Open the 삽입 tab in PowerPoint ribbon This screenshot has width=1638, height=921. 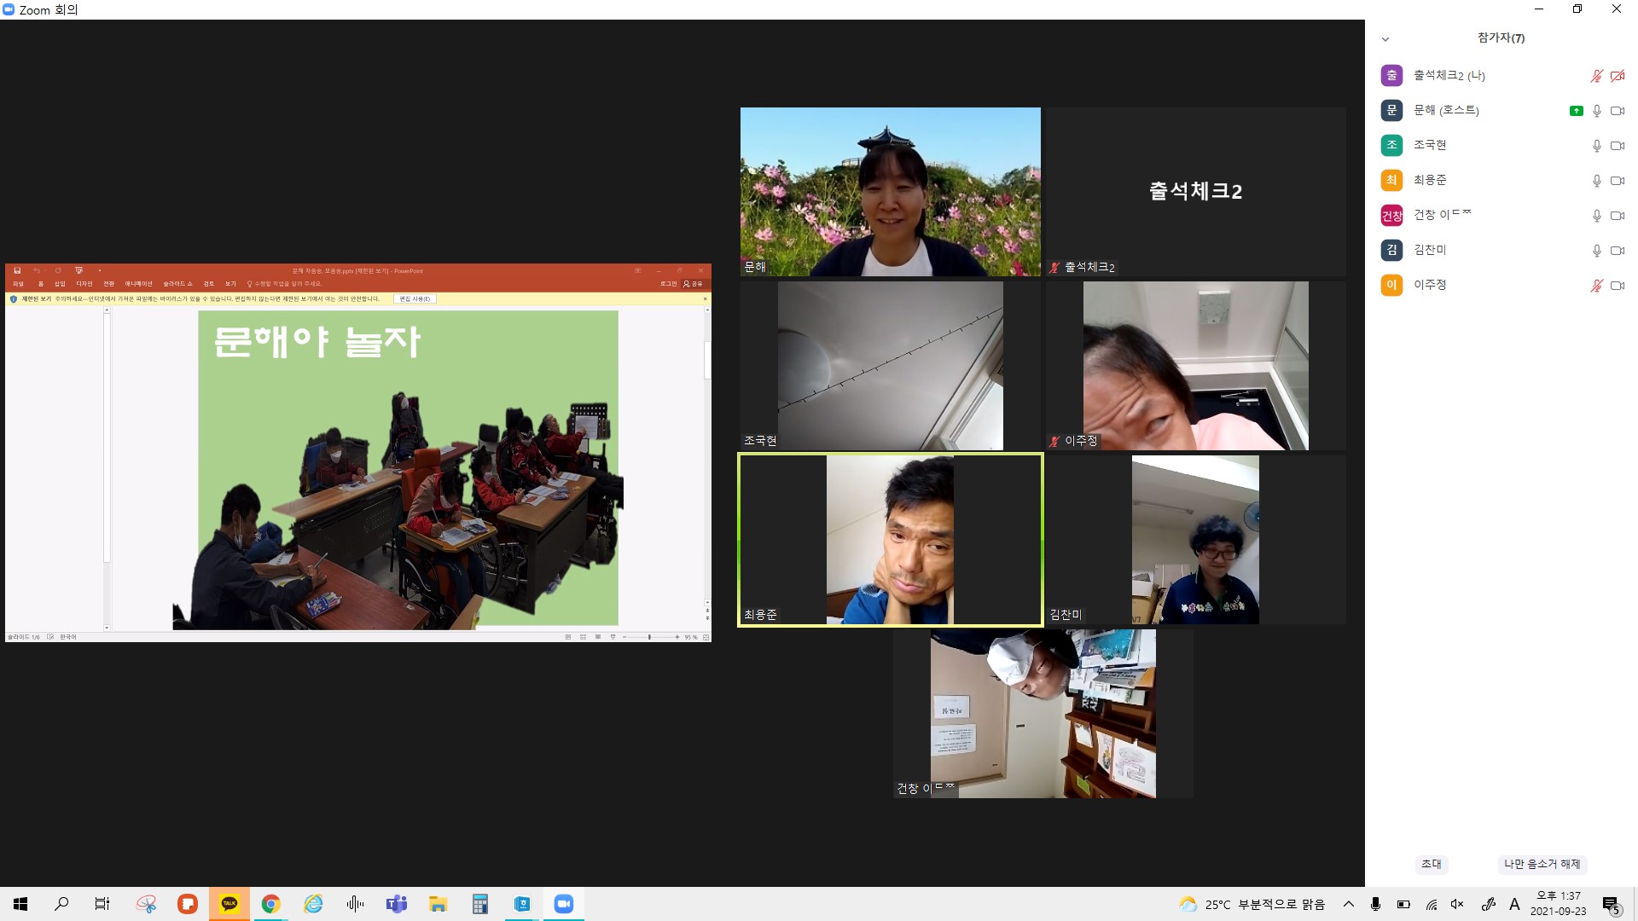(60, 284)
